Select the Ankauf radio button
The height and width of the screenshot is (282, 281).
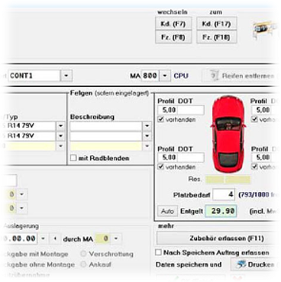coord(83,264)
